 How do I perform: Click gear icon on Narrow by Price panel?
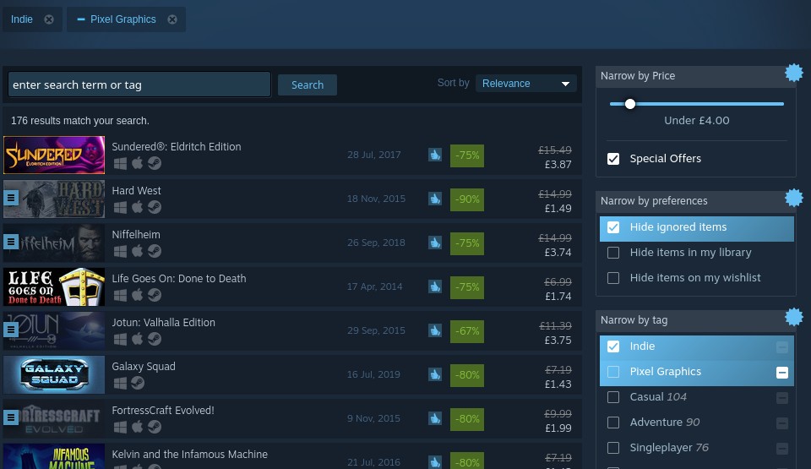(794, 73)
